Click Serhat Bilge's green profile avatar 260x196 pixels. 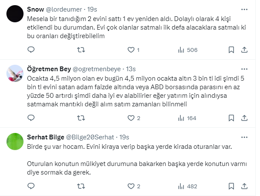pos(15,139)
